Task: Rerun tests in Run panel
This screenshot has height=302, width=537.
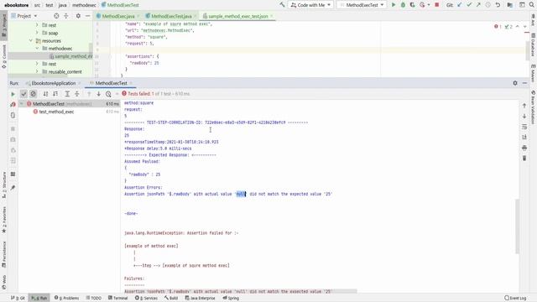Action: pos(13,94)
